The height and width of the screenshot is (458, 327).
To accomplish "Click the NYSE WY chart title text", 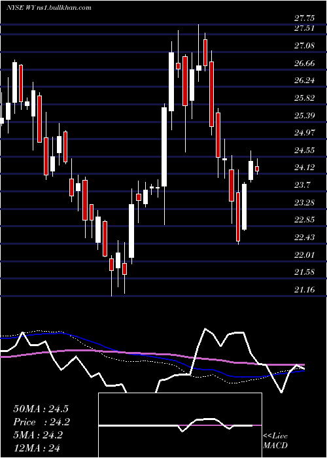I will [49, 8].
